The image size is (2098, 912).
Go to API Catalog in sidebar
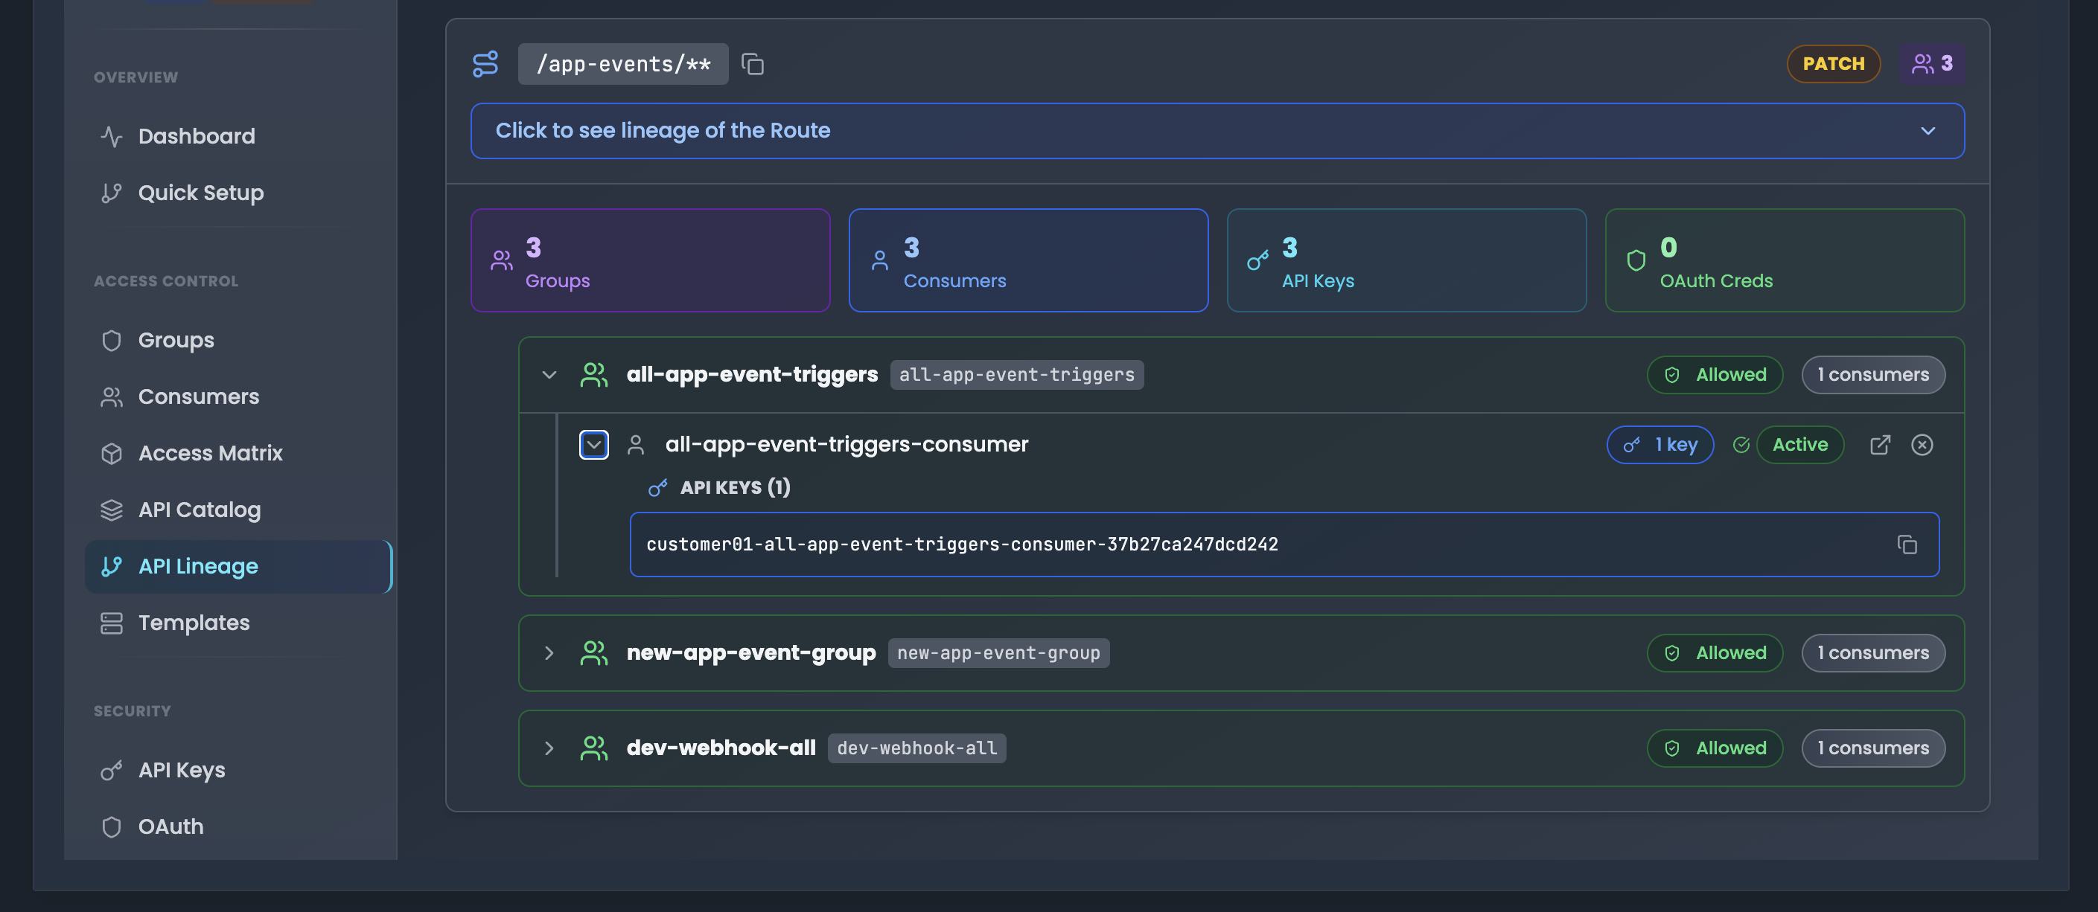(x=199, y=510)
